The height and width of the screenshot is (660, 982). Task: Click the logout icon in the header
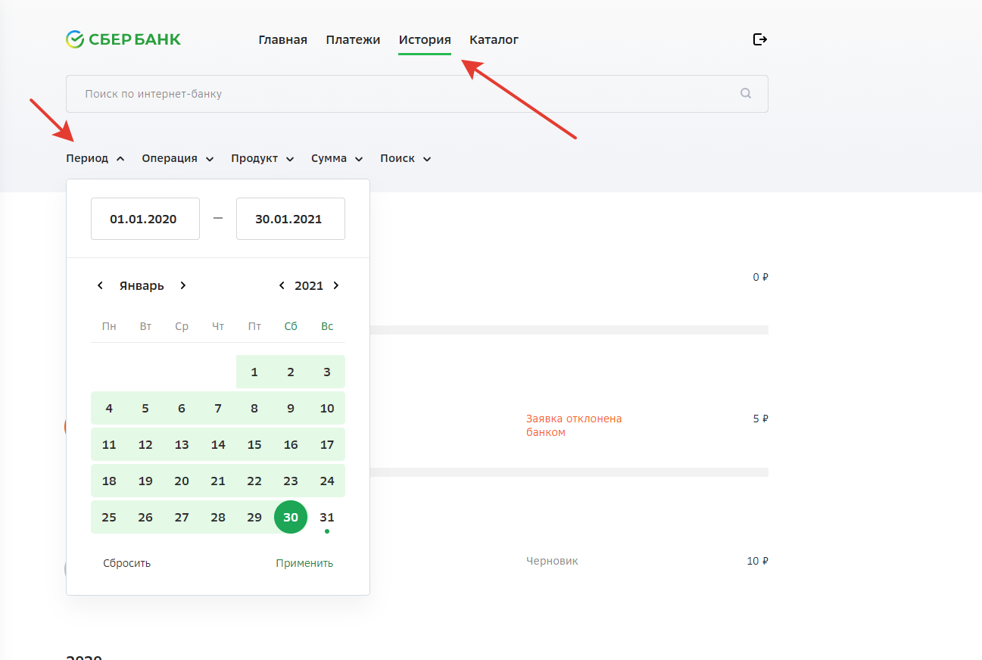[760, 39]
